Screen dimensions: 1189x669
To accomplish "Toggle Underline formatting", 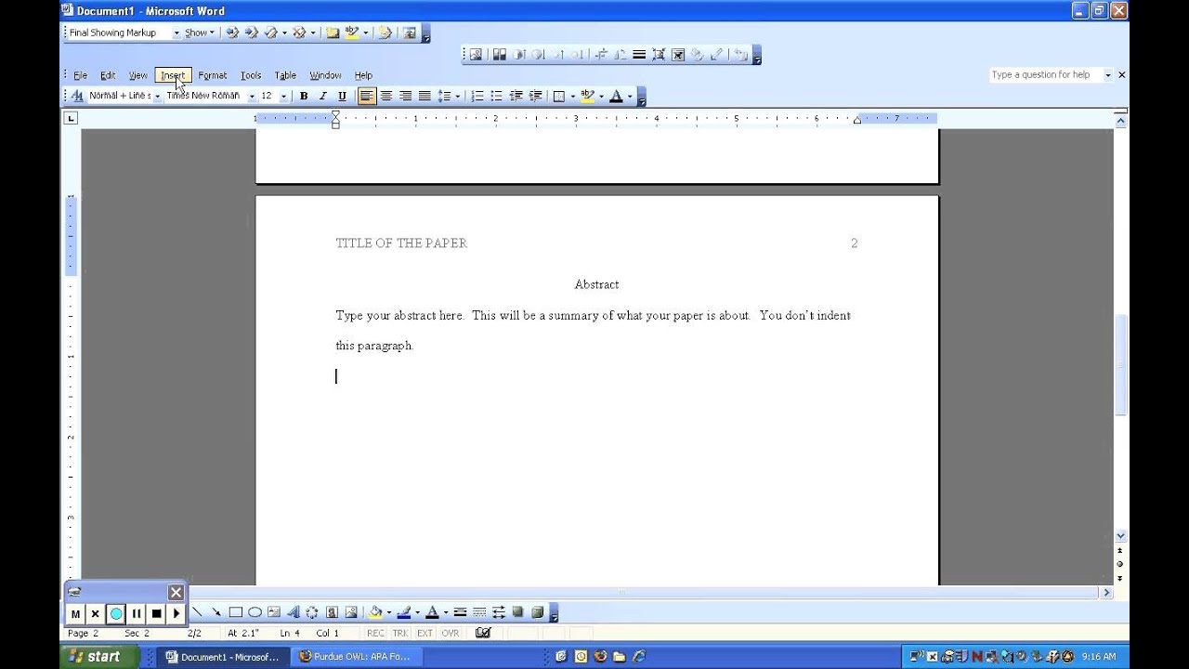I will [x=342, y=96].
